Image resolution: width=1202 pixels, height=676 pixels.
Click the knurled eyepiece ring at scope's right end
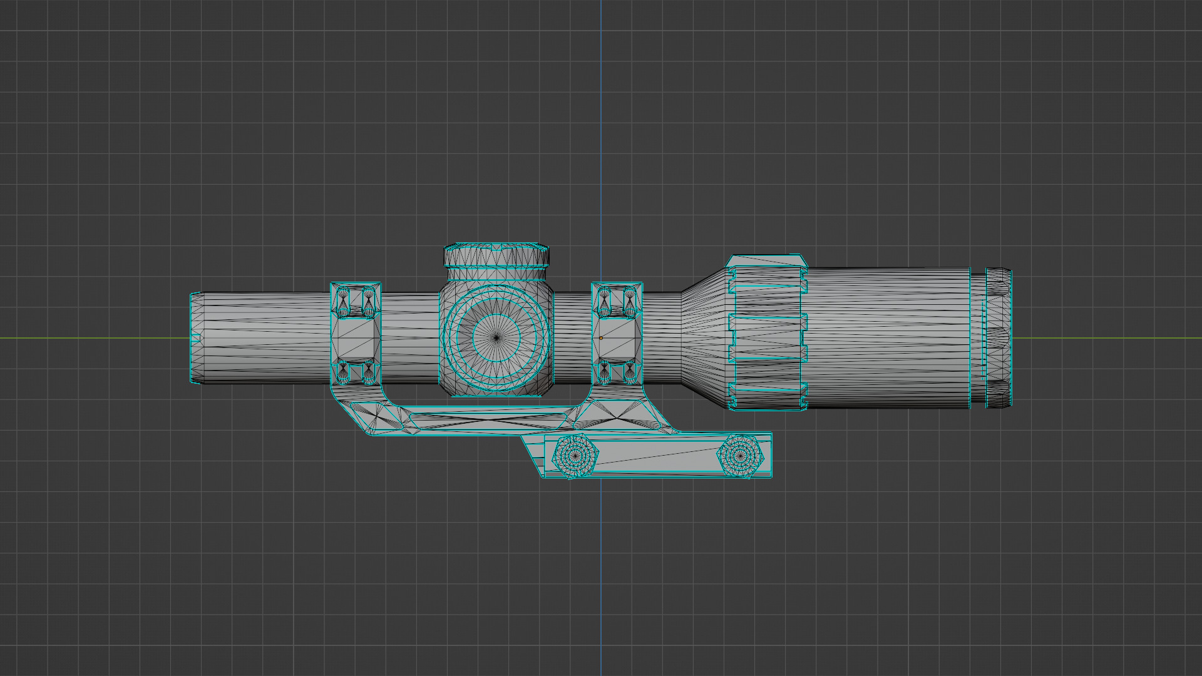tap(999, 338)
